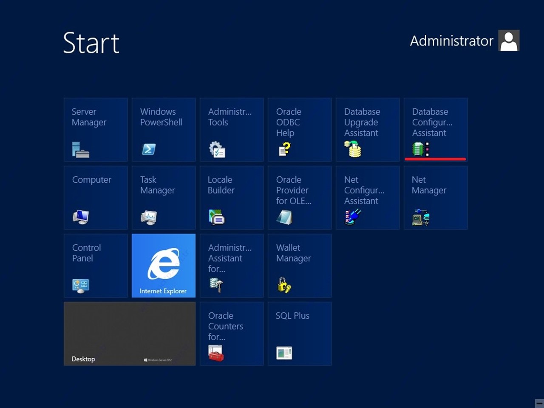Click the "Oracle ODBC Help" label text
Viewport: 544px width, 408px height.
pyautogui.click(x=289, y=122)
